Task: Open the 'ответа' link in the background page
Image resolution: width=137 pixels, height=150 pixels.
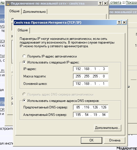Action: click(116, 3)
